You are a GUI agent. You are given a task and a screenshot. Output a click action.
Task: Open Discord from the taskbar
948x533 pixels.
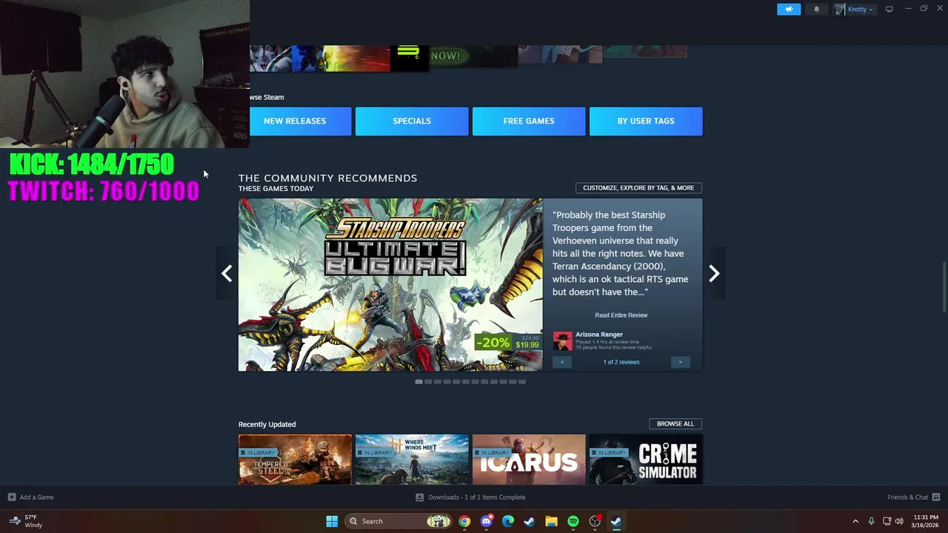point(487,521)
